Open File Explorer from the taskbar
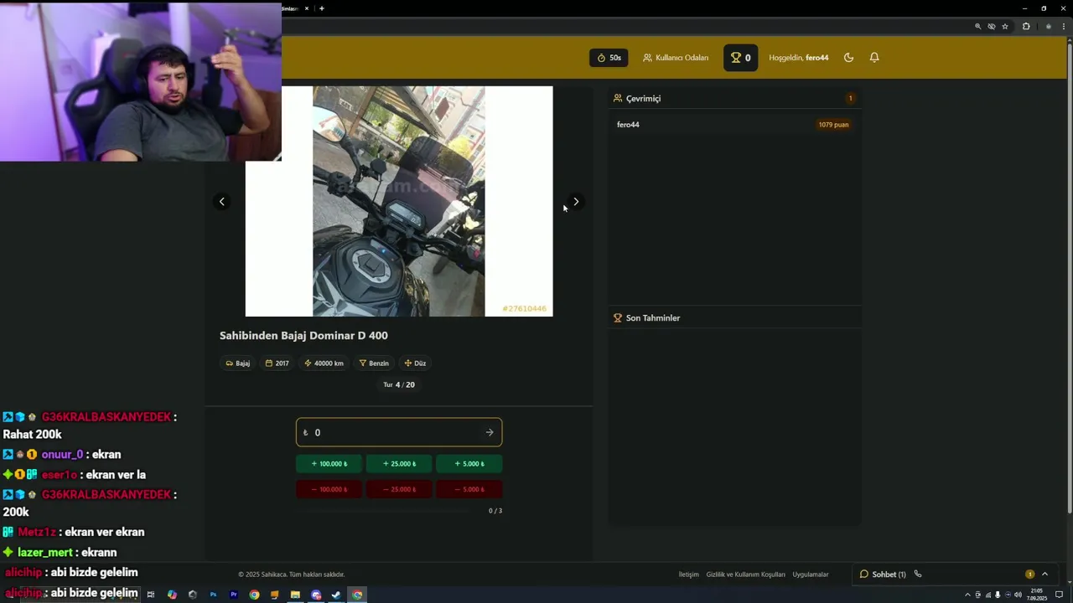1073x603 pixels. 295,595
